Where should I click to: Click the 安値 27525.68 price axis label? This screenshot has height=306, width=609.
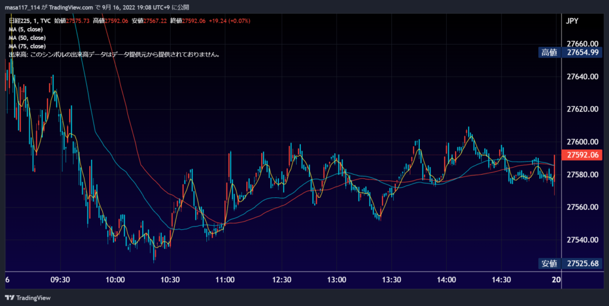tap(570, 263)
